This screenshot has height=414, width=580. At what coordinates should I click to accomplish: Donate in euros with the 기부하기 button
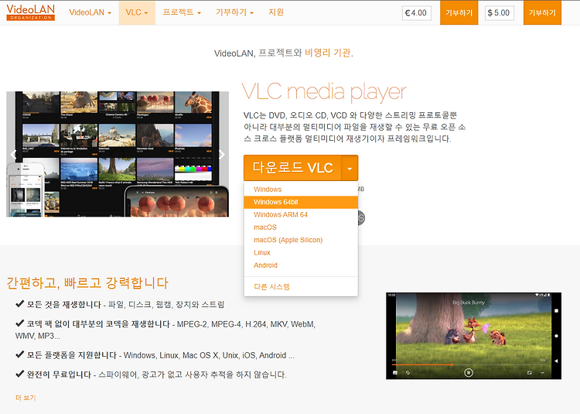pyautogui.click(x=459, y=13)
